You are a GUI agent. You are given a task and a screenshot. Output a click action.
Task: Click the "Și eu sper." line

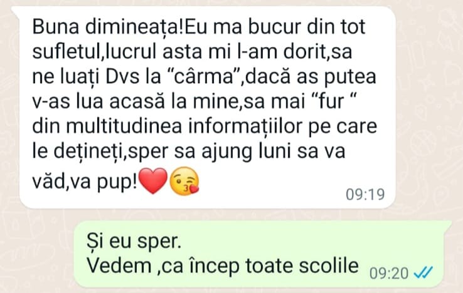coord(134,241)
